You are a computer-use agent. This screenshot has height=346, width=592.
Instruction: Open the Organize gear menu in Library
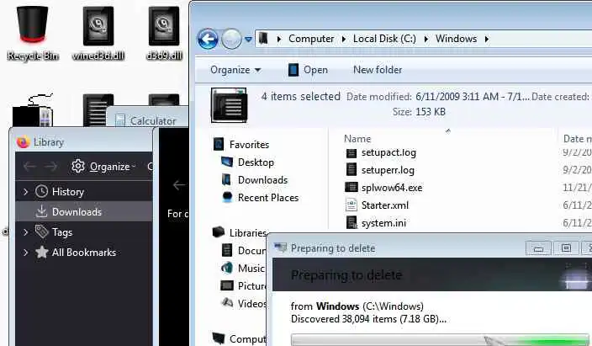click(x=103, y=167)
